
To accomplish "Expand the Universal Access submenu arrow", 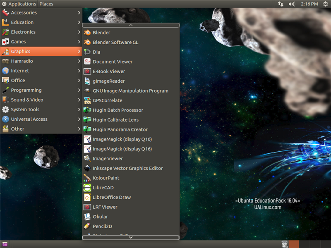I will coord(79,119).
